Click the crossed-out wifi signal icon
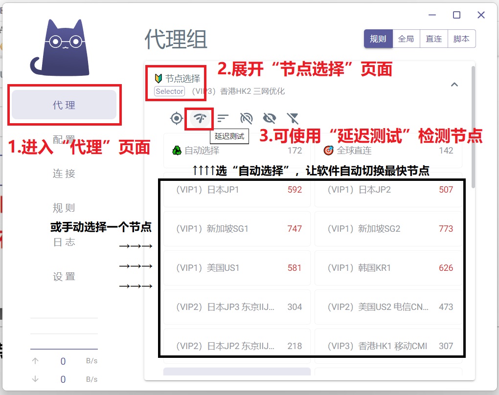Screen dimensions: 499x395 pyautogui.click(x=246, y=118)
